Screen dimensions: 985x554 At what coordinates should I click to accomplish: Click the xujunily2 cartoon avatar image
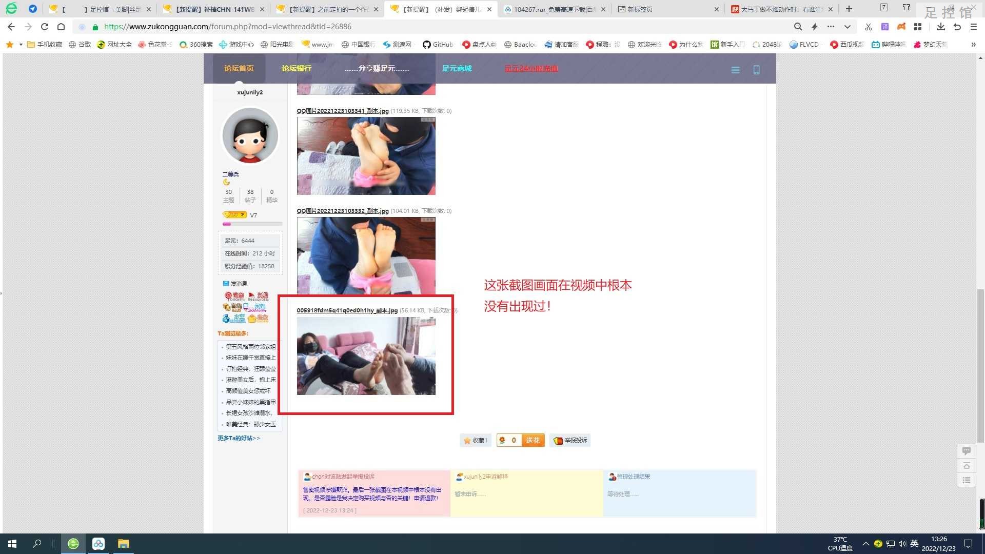(x=250, y=135)
